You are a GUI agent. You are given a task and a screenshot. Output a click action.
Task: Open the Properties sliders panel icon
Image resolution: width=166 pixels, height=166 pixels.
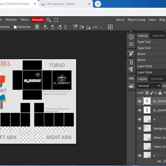(x=131, y=44)
